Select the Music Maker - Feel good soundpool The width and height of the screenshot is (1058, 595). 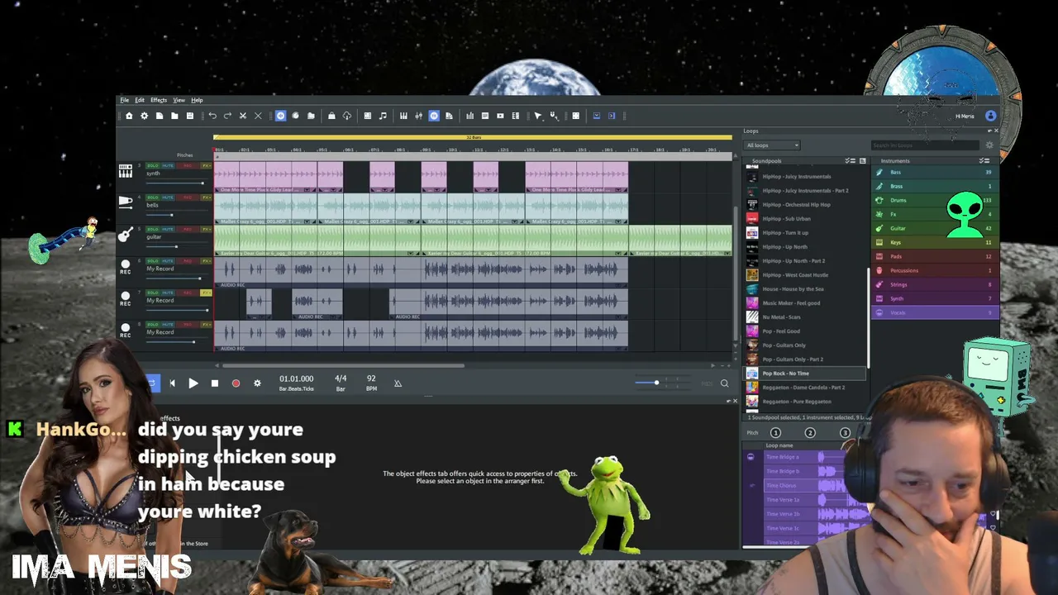point(806,303)
